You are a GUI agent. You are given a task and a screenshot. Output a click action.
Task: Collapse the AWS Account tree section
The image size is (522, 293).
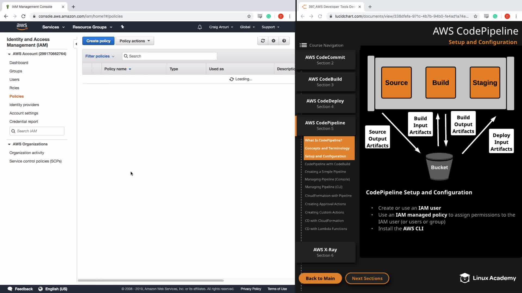tap(9, 54)
